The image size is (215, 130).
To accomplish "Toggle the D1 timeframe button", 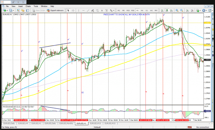I will [147, 10].
